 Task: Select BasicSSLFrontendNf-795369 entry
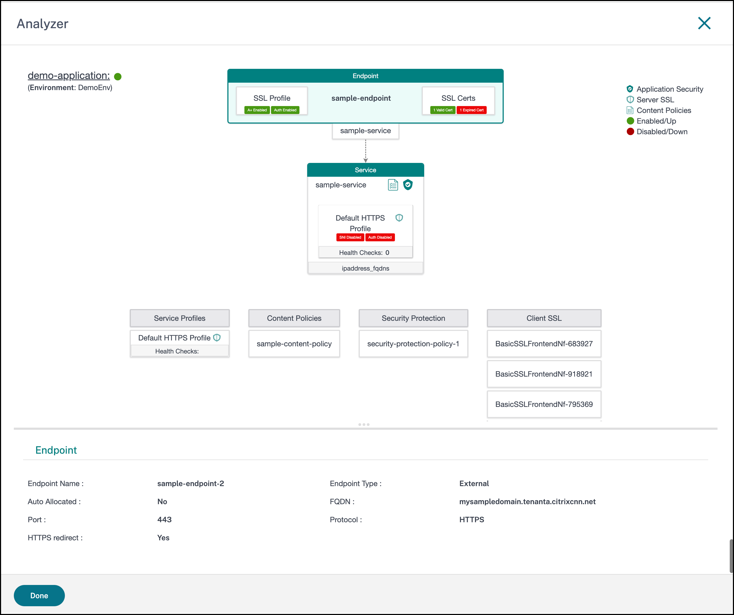(x=544, y=405)
